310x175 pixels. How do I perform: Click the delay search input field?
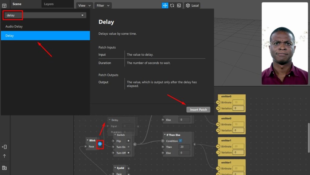pyautogui.click(x=42, y=15)
